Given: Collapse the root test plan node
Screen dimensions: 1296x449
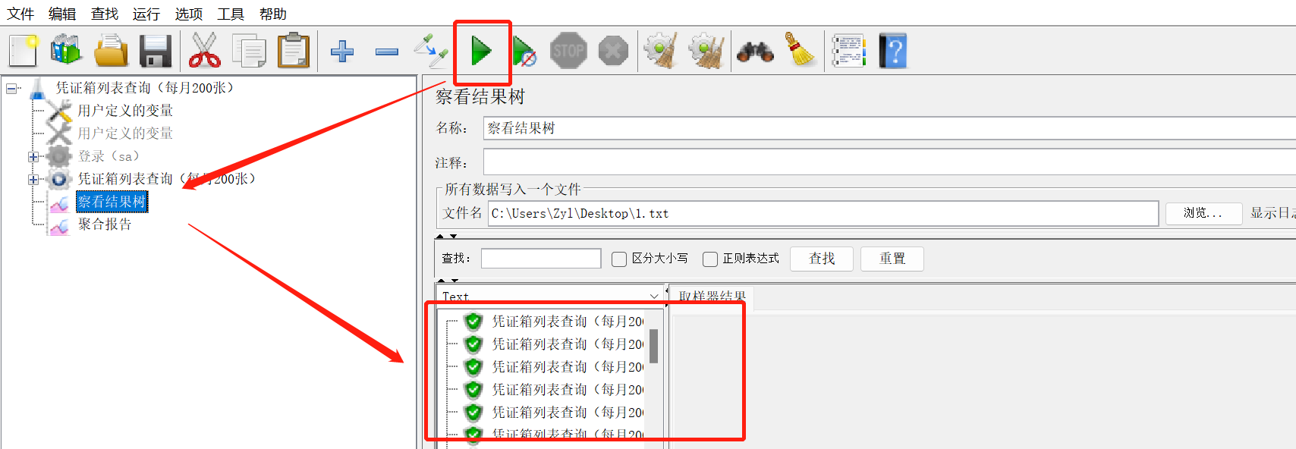Looking at the screenshot, I should (11, 89).
